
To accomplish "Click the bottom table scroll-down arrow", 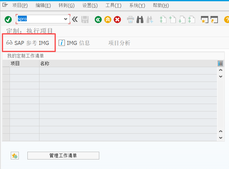I will pos(221,138).
